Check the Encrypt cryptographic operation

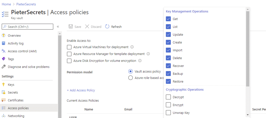pyautogui.click(x=168, y=105)
